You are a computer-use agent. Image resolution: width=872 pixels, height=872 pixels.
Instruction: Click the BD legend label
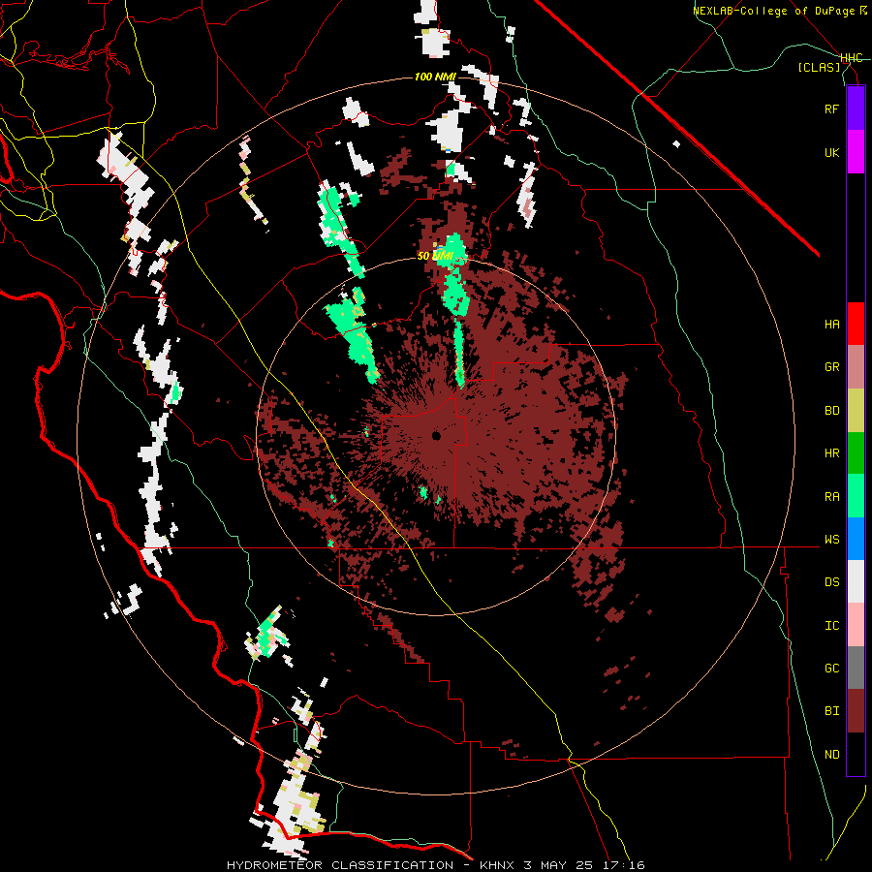click(831, 411)
